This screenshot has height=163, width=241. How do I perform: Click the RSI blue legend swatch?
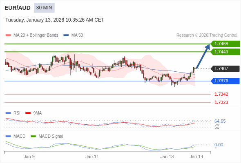click(x=8, y=113)
